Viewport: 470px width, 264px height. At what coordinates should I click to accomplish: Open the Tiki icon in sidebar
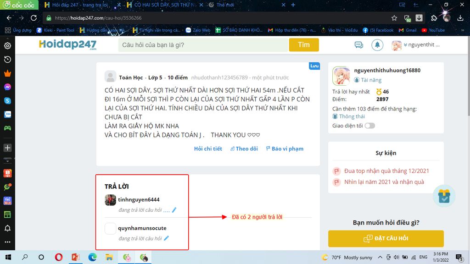pyautogui.click(x=7, y=201)
